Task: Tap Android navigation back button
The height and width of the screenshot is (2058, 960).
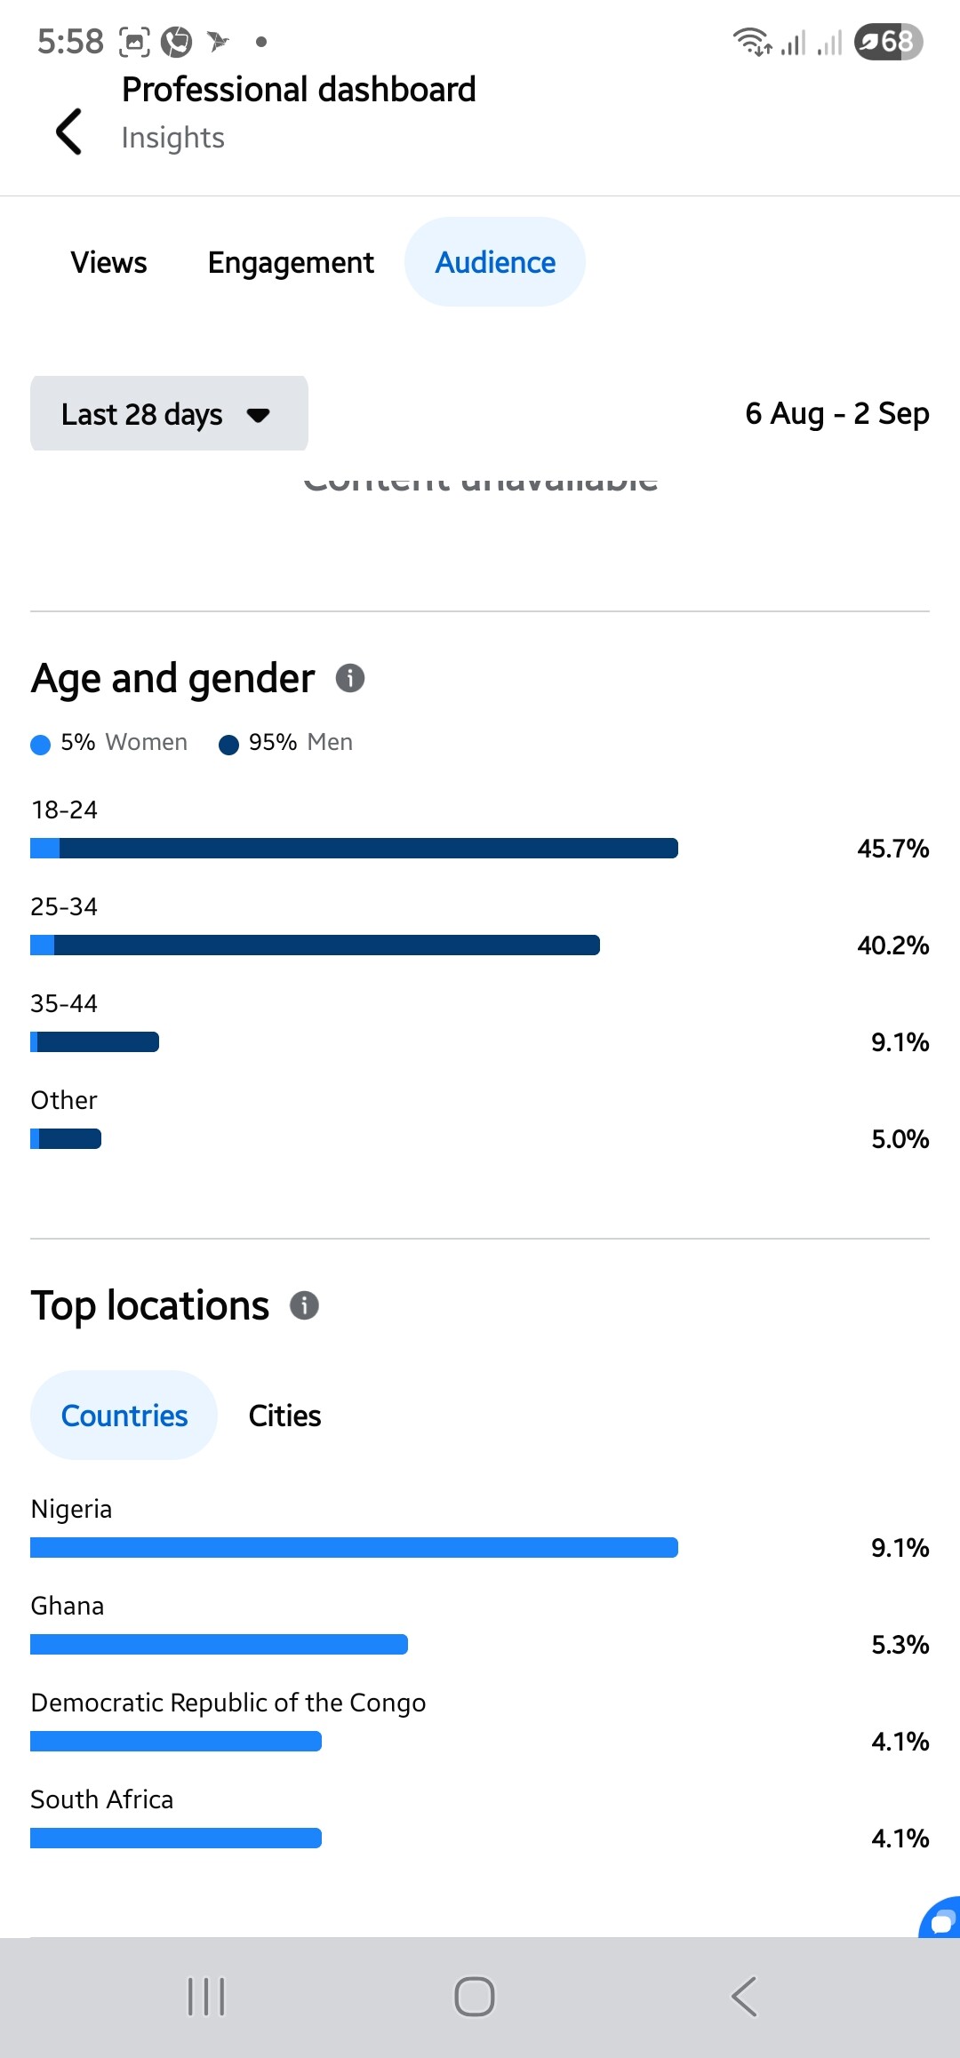Action: [x=744, y=1997]
